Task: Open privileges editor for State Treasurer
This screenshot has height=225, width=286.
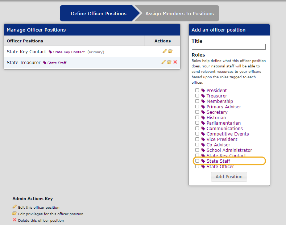Action: pyautogui.click(x=169, y=62)
